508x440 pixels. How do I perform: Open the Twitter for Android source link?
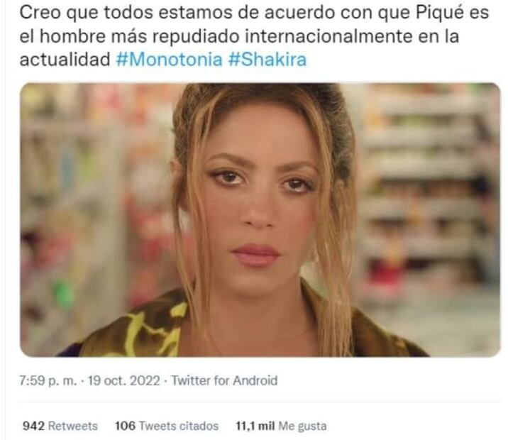pos(224,380)
